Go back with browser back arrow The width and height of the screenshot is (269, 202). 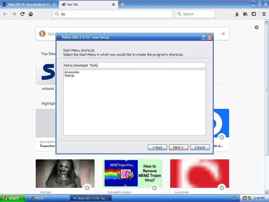(x=5, y=14)
